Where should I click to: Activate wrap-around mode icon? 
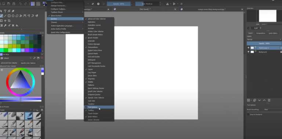(x=181, y=4)
